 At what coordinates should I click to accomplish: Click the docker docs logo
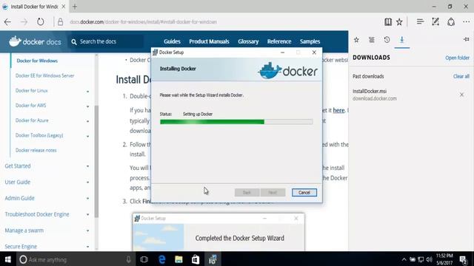pos(35,41)
